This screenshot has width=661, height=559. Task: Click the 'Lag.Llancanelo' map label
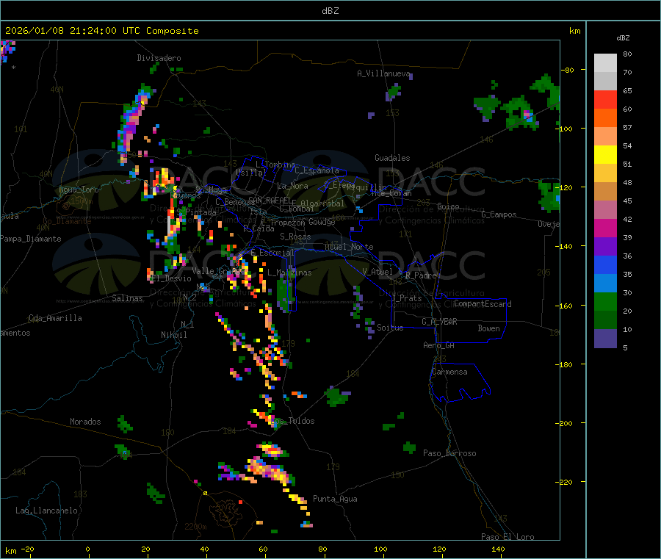pos(46,511)
